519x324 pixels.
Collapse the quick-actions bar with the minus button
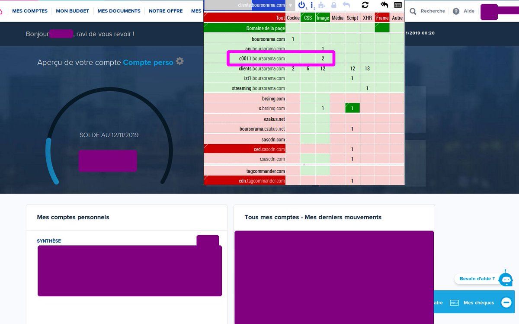506,302
